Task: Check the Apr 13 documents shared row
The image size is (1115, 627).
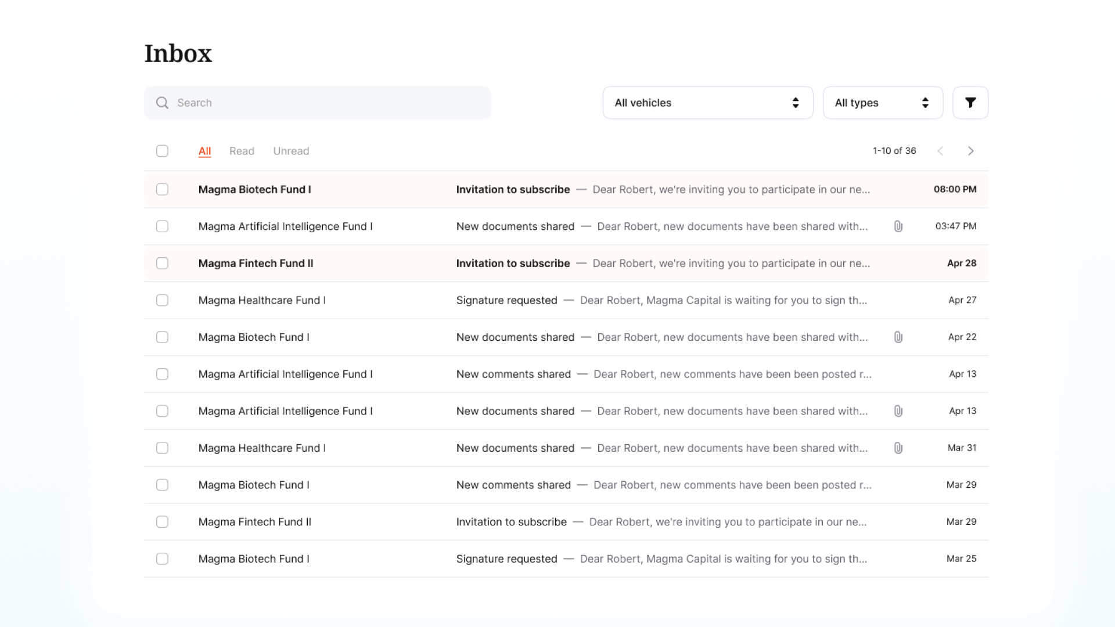Action: tap(162, 411)
